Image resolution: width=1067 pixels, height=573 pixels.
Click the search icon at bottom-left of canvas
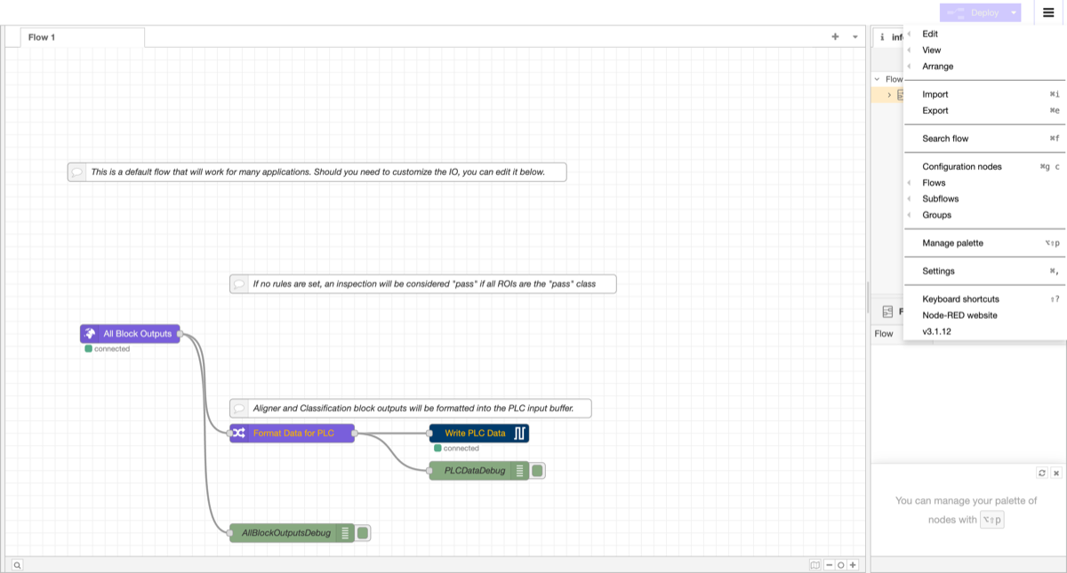[x=19, y=564]
